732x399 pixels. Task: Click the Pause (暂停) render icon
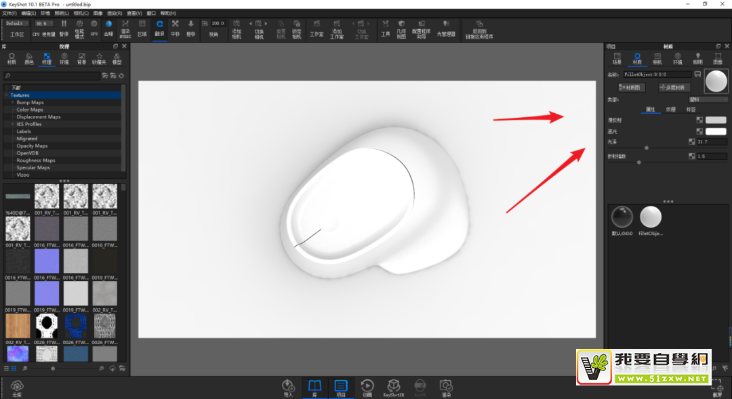[64, 27]
